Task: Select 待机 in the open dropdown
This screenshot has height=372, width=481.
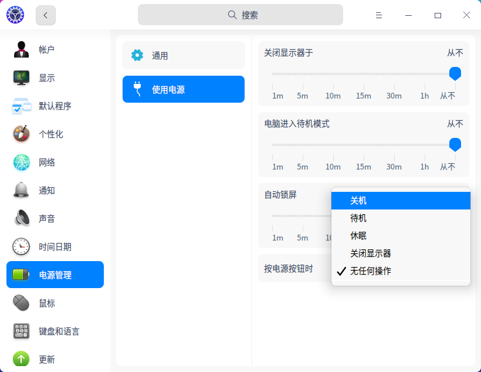Action: pos(401,218)
